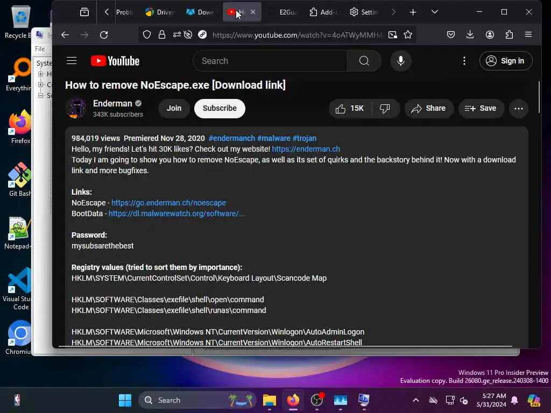This screenshot has width=551, height=413.
Task: Focus the youtube.com address bar URL
Action: [297, 35]
